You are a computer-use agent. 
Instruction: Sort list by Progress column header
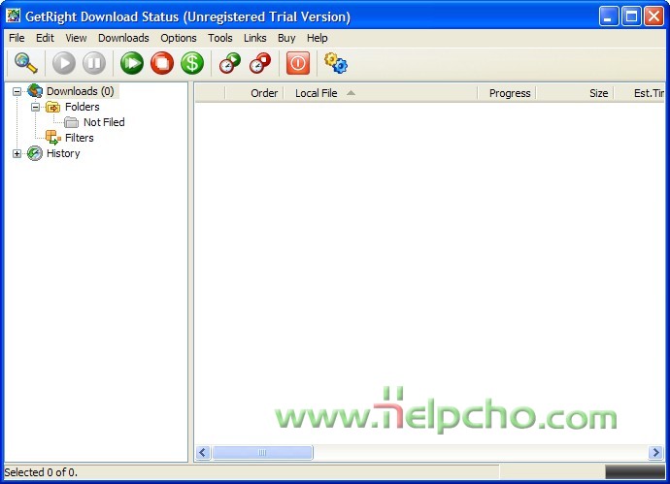(506, 93)
